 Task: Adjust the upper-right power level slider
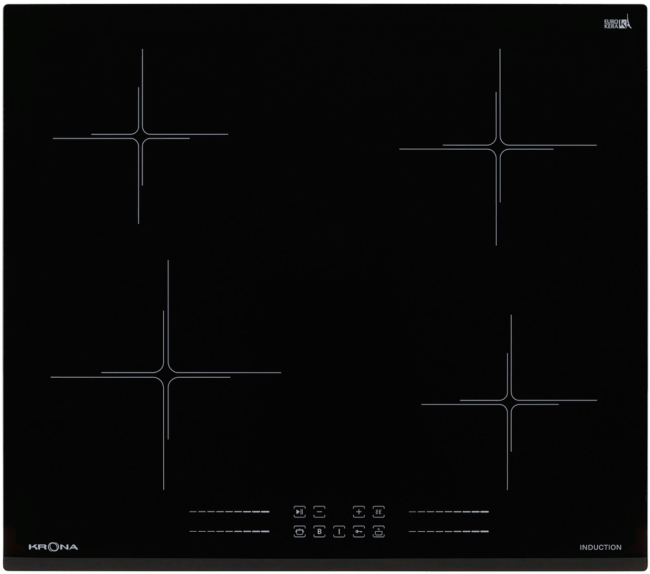448,512
